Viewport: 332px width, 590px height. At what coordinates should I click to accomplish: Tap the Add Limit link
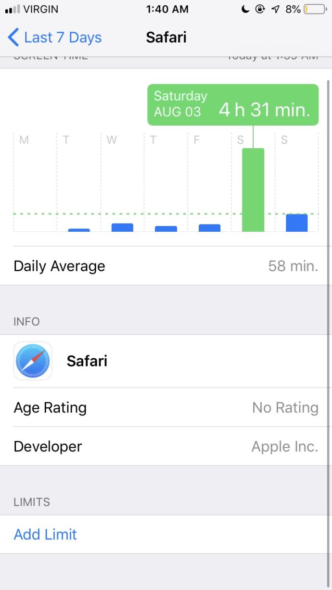[45, 534]
